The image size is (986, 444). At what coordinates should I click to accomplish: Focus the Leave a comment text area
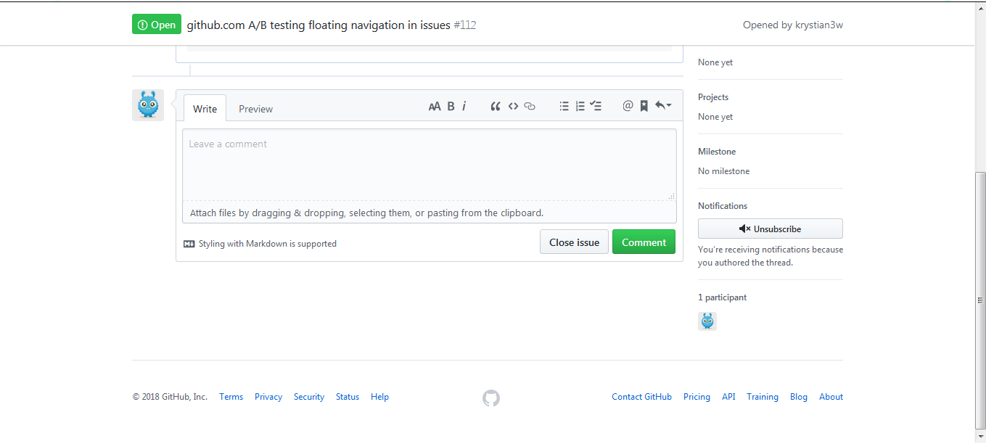click(430, 165)
